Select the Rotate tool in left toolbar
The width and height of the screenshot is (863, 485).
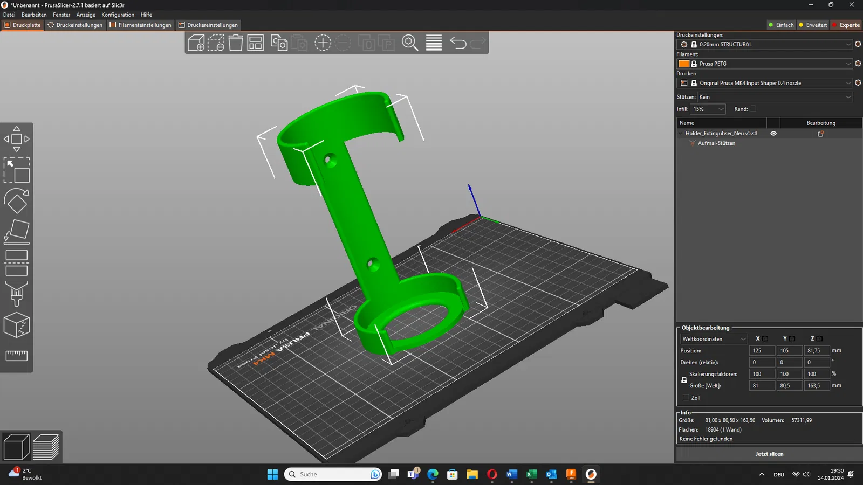click(17, 201)
